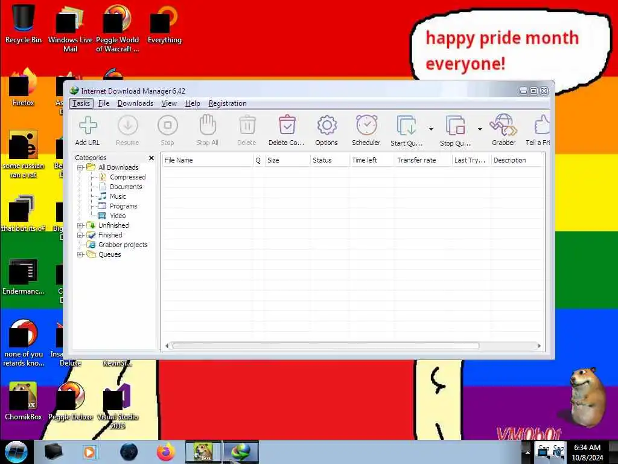Open the View menu

(x=169, y=103)
